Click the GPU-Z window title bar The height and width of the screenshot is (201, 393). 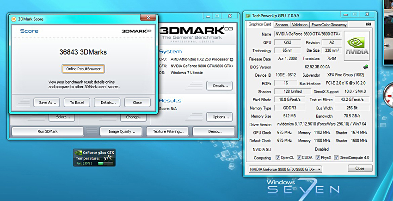[309, 16]
